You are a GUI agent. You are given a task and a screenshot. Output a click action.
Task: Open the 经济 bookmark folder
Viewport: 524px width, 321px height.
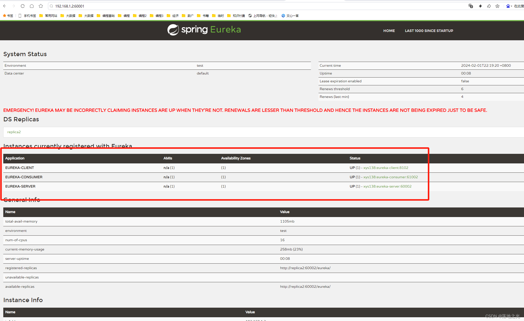[x=173, y=16]
